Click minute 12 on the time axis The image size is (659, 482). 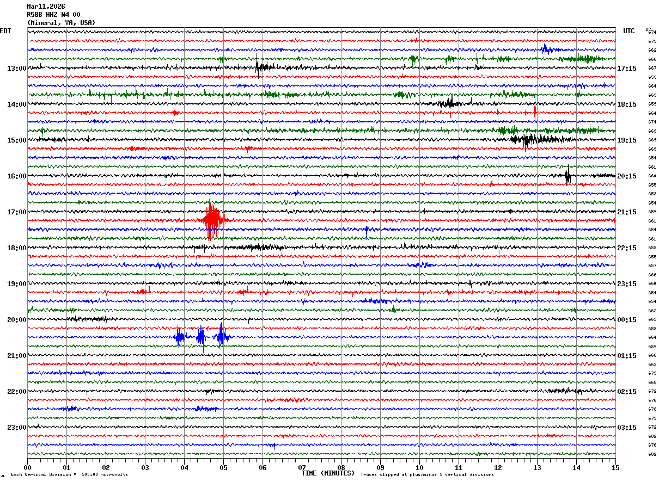click(498, 467)
